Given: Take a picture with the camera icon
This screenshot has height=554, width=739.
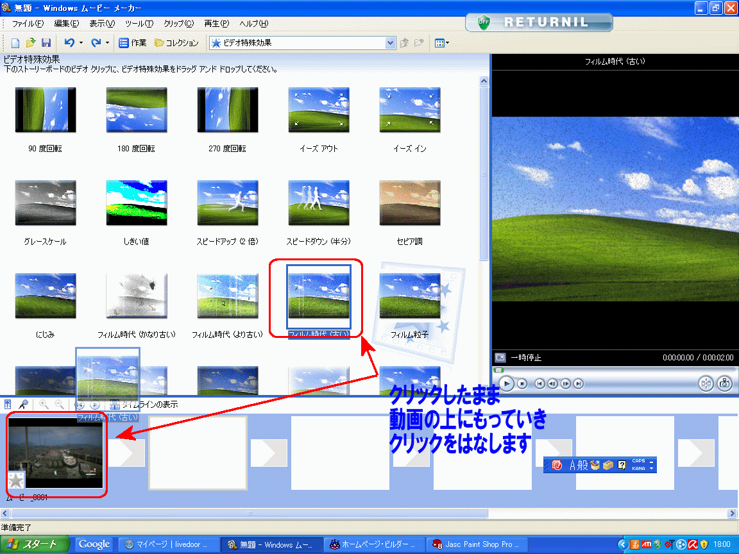Looking at the screenshot, I should pos(724,383).
